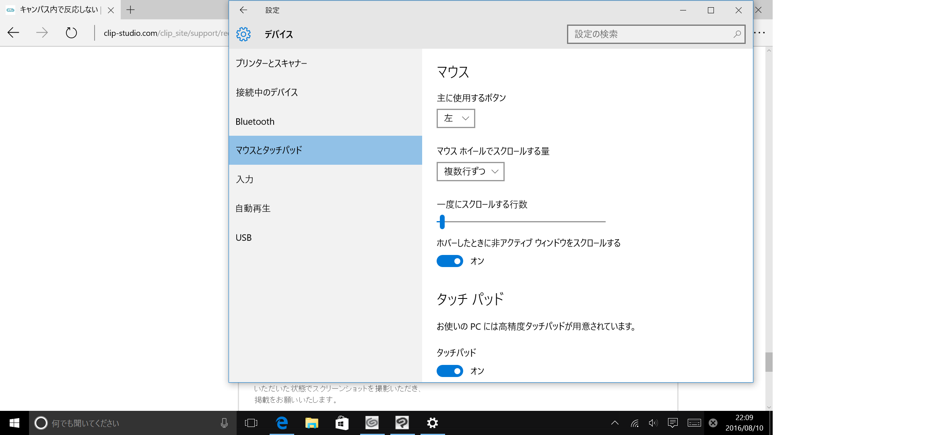Turn off inactive window hover scrolling

pyautogui.click(x=450, y=261)
